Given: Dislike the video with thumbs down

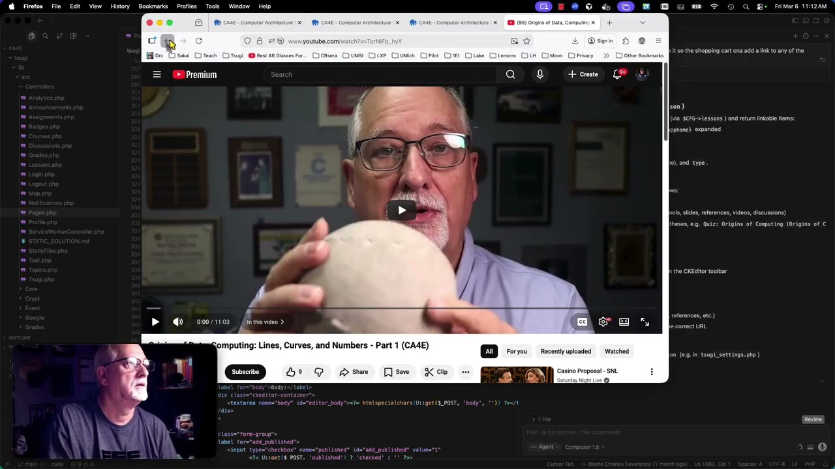Looking at the screenshot, I should click(319, 372).
